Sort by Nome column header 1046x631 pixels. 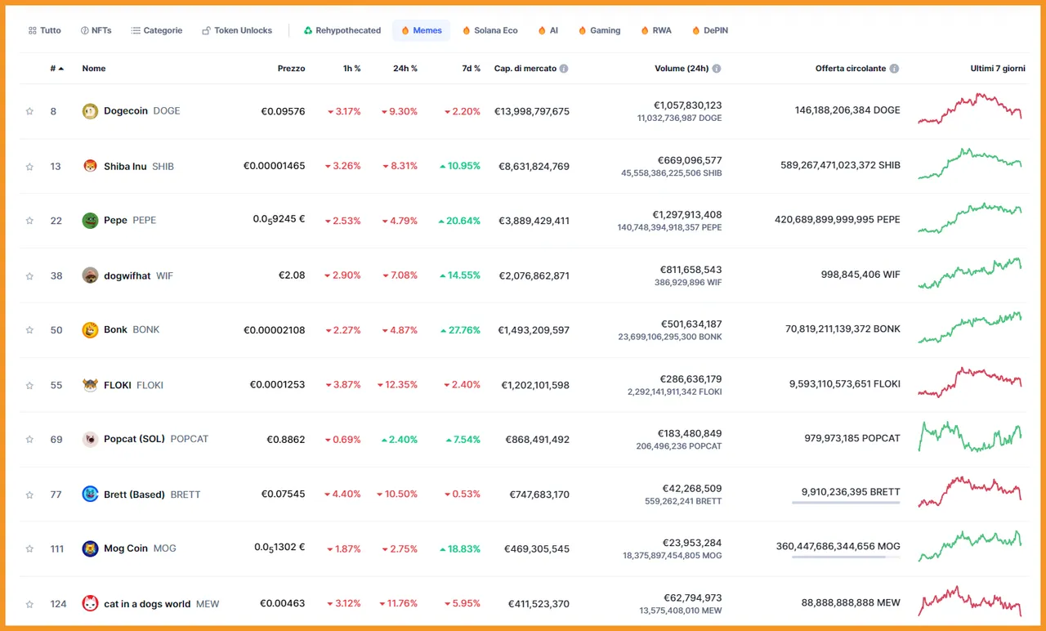pos(94,69)
